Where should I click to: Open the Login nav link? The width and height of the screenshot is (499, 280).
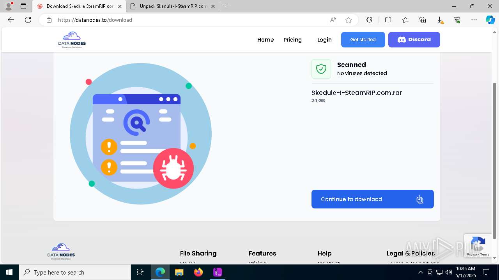[x=324, y=40]
